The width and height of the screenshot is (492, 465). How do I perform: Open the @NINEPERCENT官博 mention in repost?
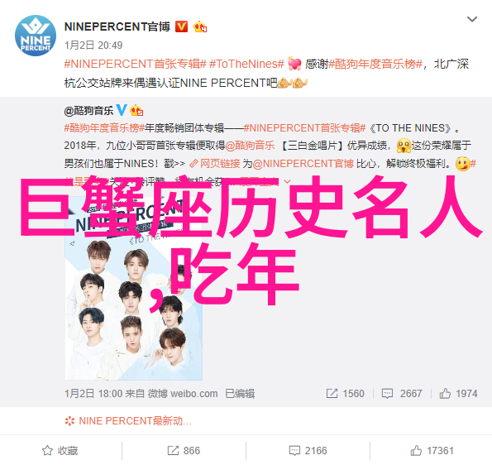point(303,164)
